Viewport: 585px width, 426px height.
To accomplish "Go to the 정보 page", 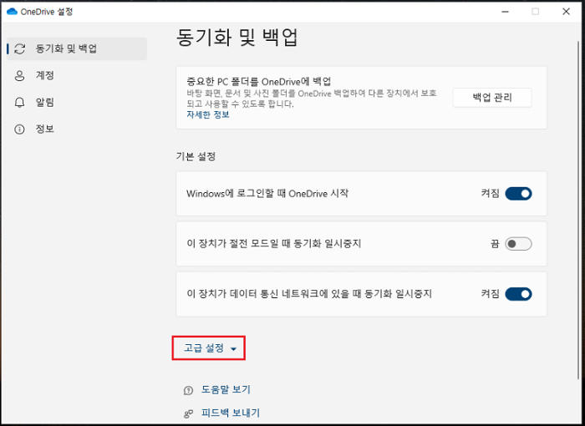I will [x=77, y=129].
